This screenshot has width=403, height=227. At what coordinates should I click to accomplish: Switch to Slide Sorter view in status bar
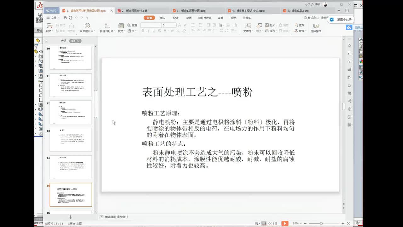point(270,224)
